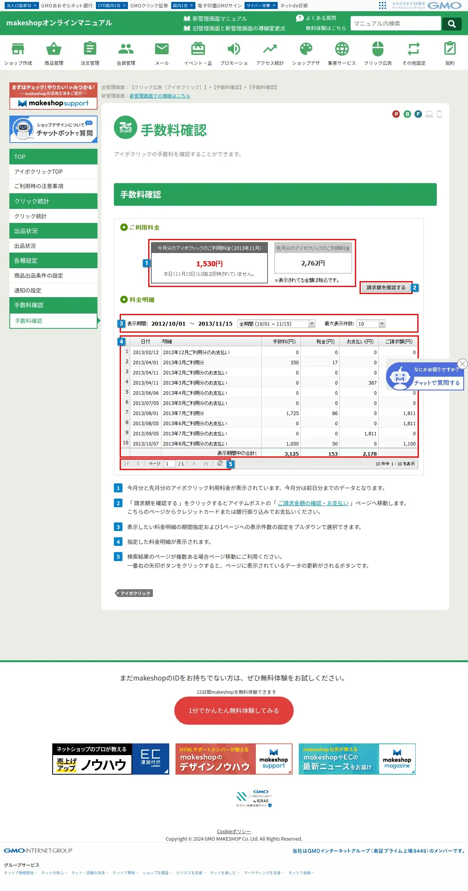Open 商品管理 basket icon
468x891 pixels.
54,49
